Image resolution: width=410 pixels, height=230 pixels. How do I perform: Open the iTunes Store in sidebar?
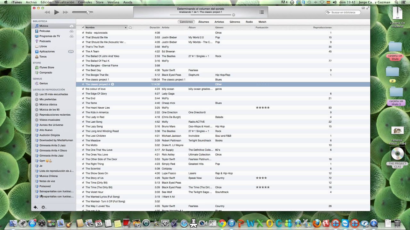(x=53, y=67)
